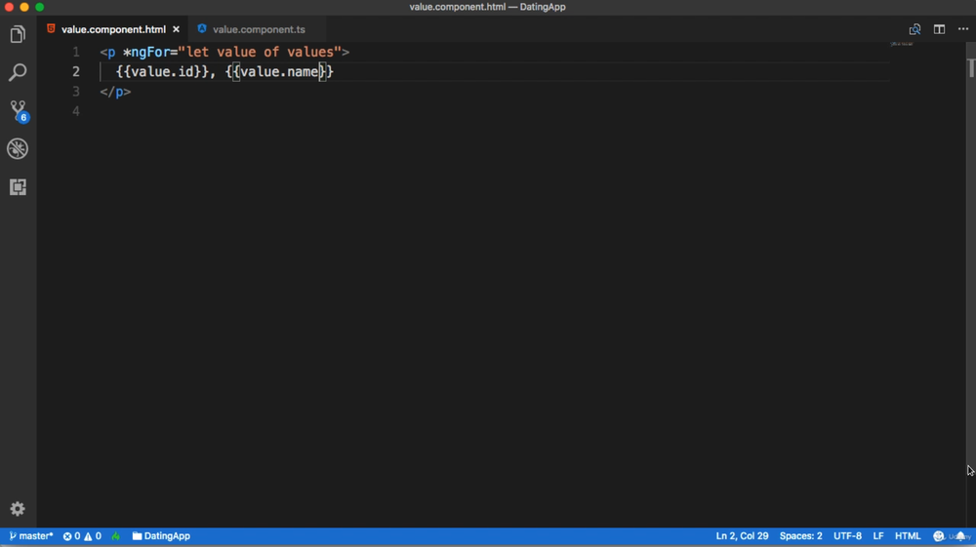Click line number 4 in gutter

pyautogui.click(x=76, y=111)
